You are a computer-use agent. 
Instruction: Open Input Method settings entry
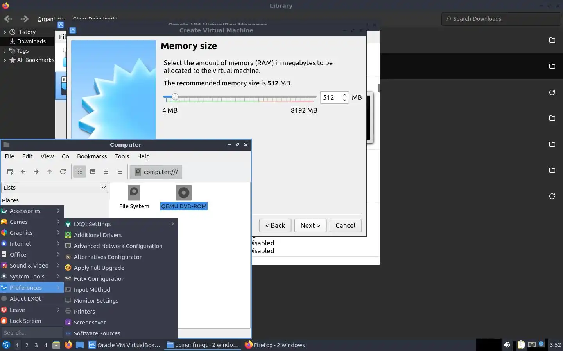(121, 290)
